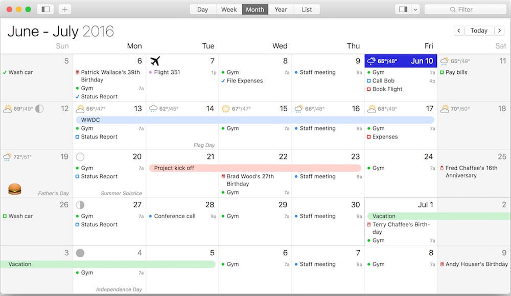Add a new event with plus button
This screenshot has width=511, height=296.
coord(64,9)
